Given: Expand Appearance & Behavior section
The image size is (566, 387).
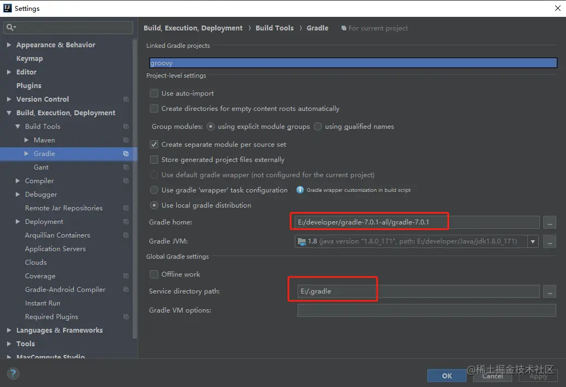Looking at the screenshot, I should click(9, 45).
